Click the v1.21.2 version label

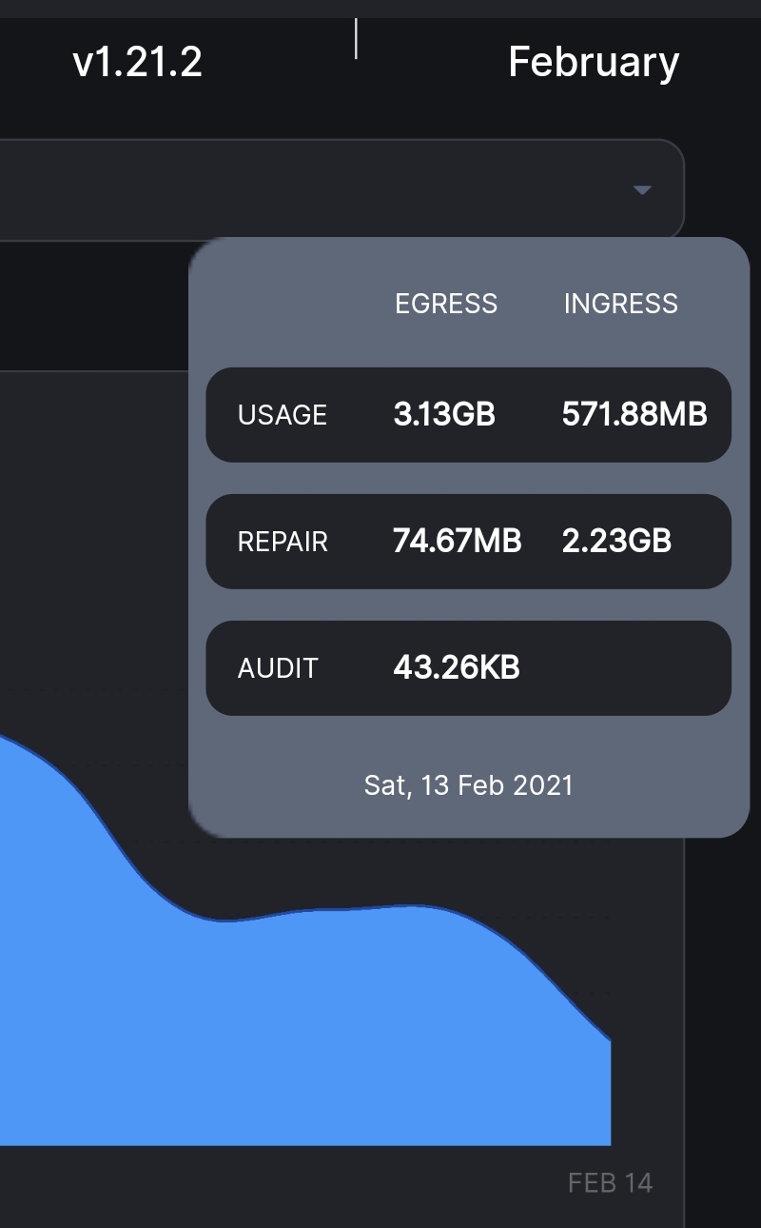pos(137,63)
